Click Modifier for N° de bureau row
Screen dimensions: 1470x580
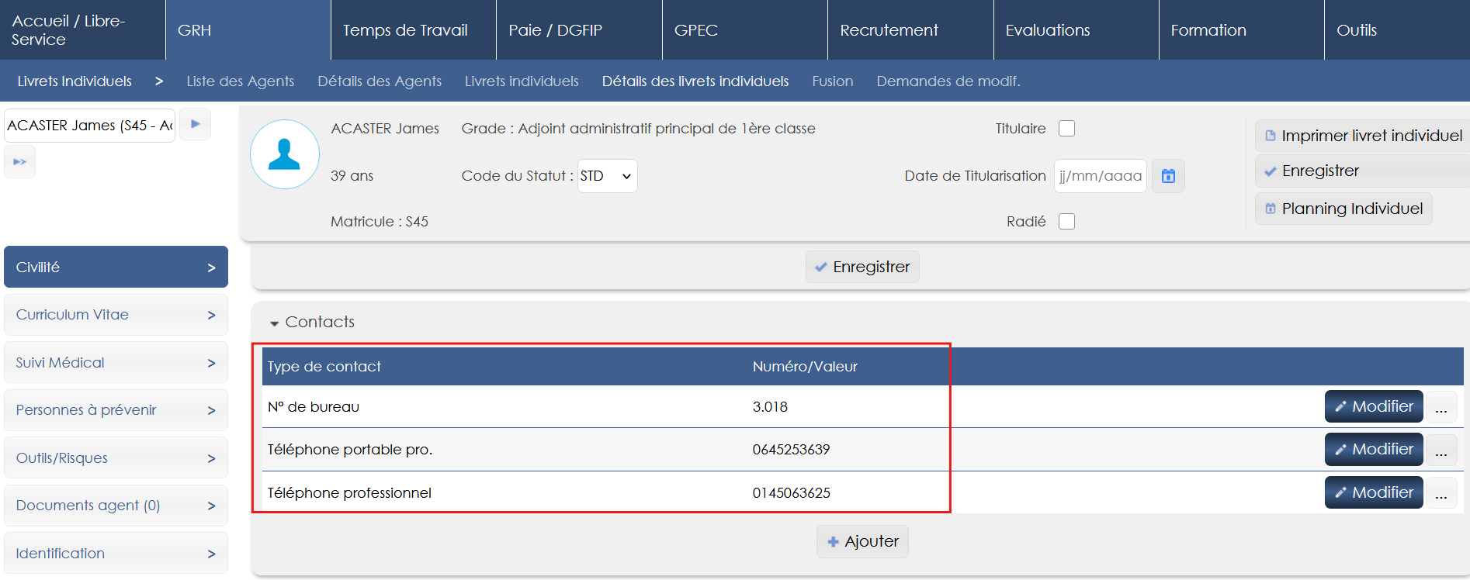(x=1373, y=406)
